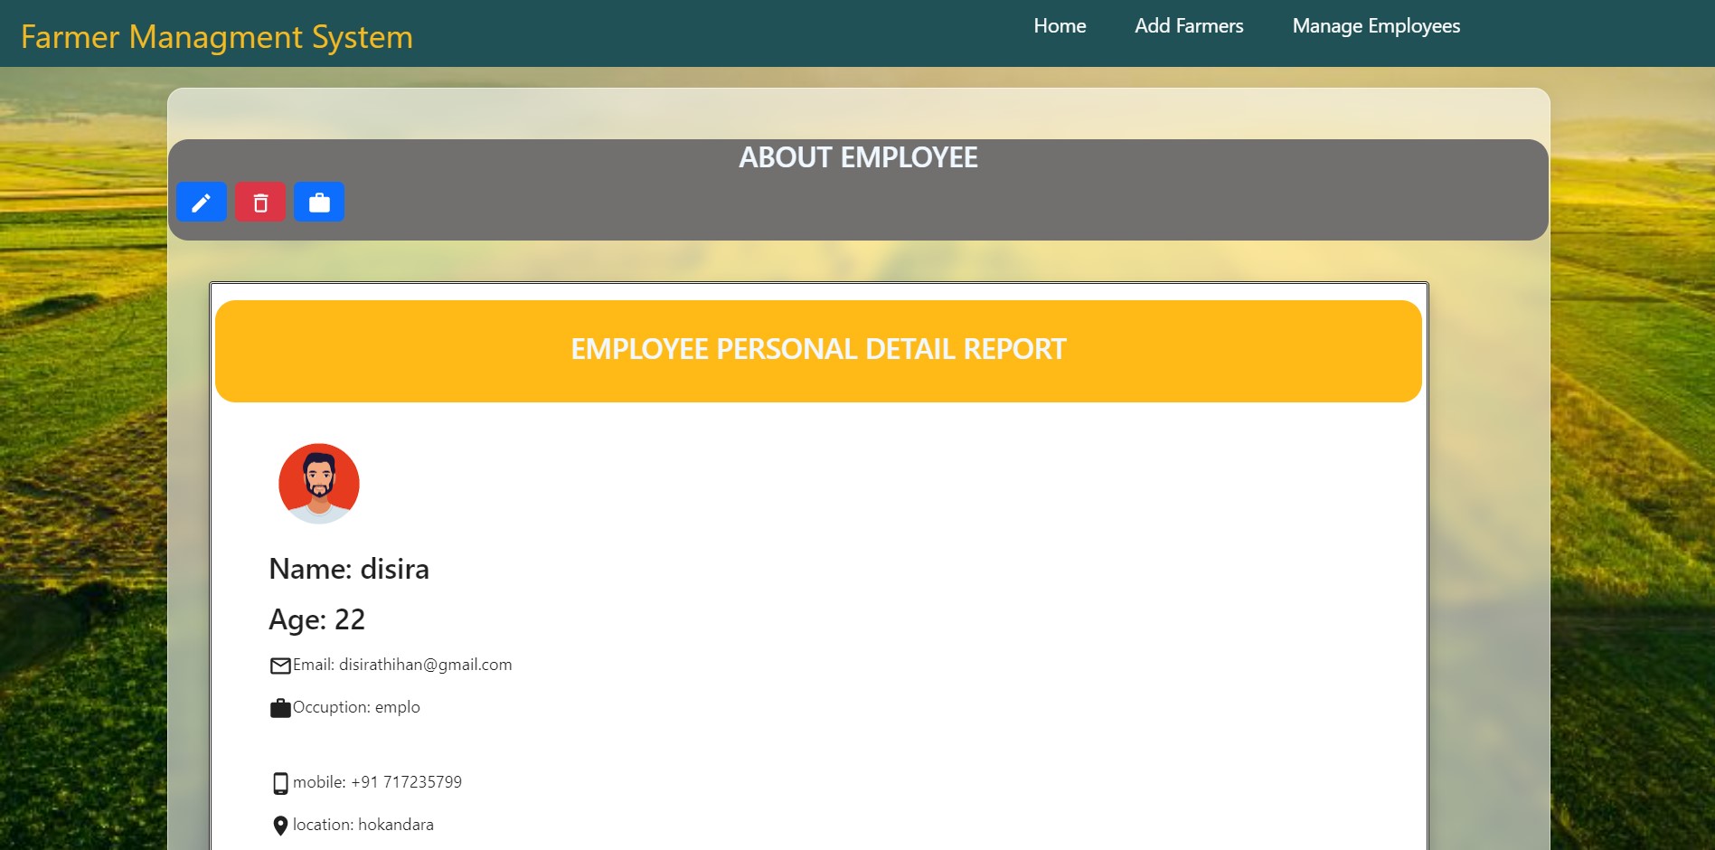Click the Farmer Managment System title

point(217,36)
